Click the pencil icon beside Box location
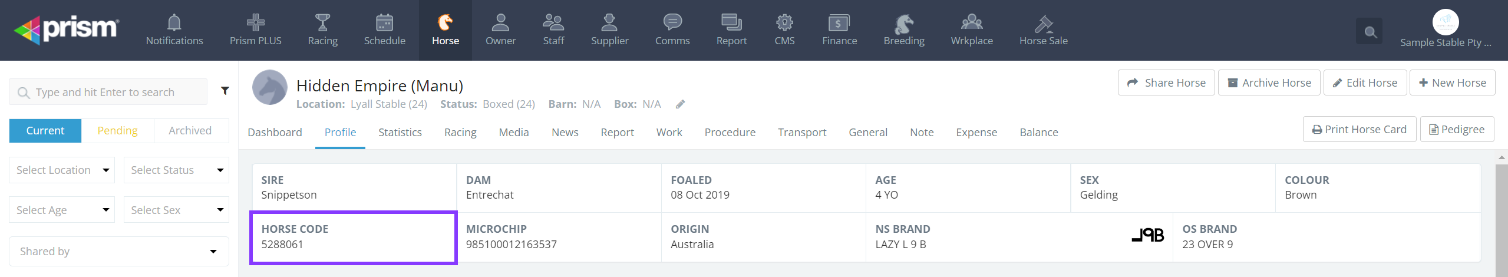This screenshot has height=277, width=1508. [680, 104]
